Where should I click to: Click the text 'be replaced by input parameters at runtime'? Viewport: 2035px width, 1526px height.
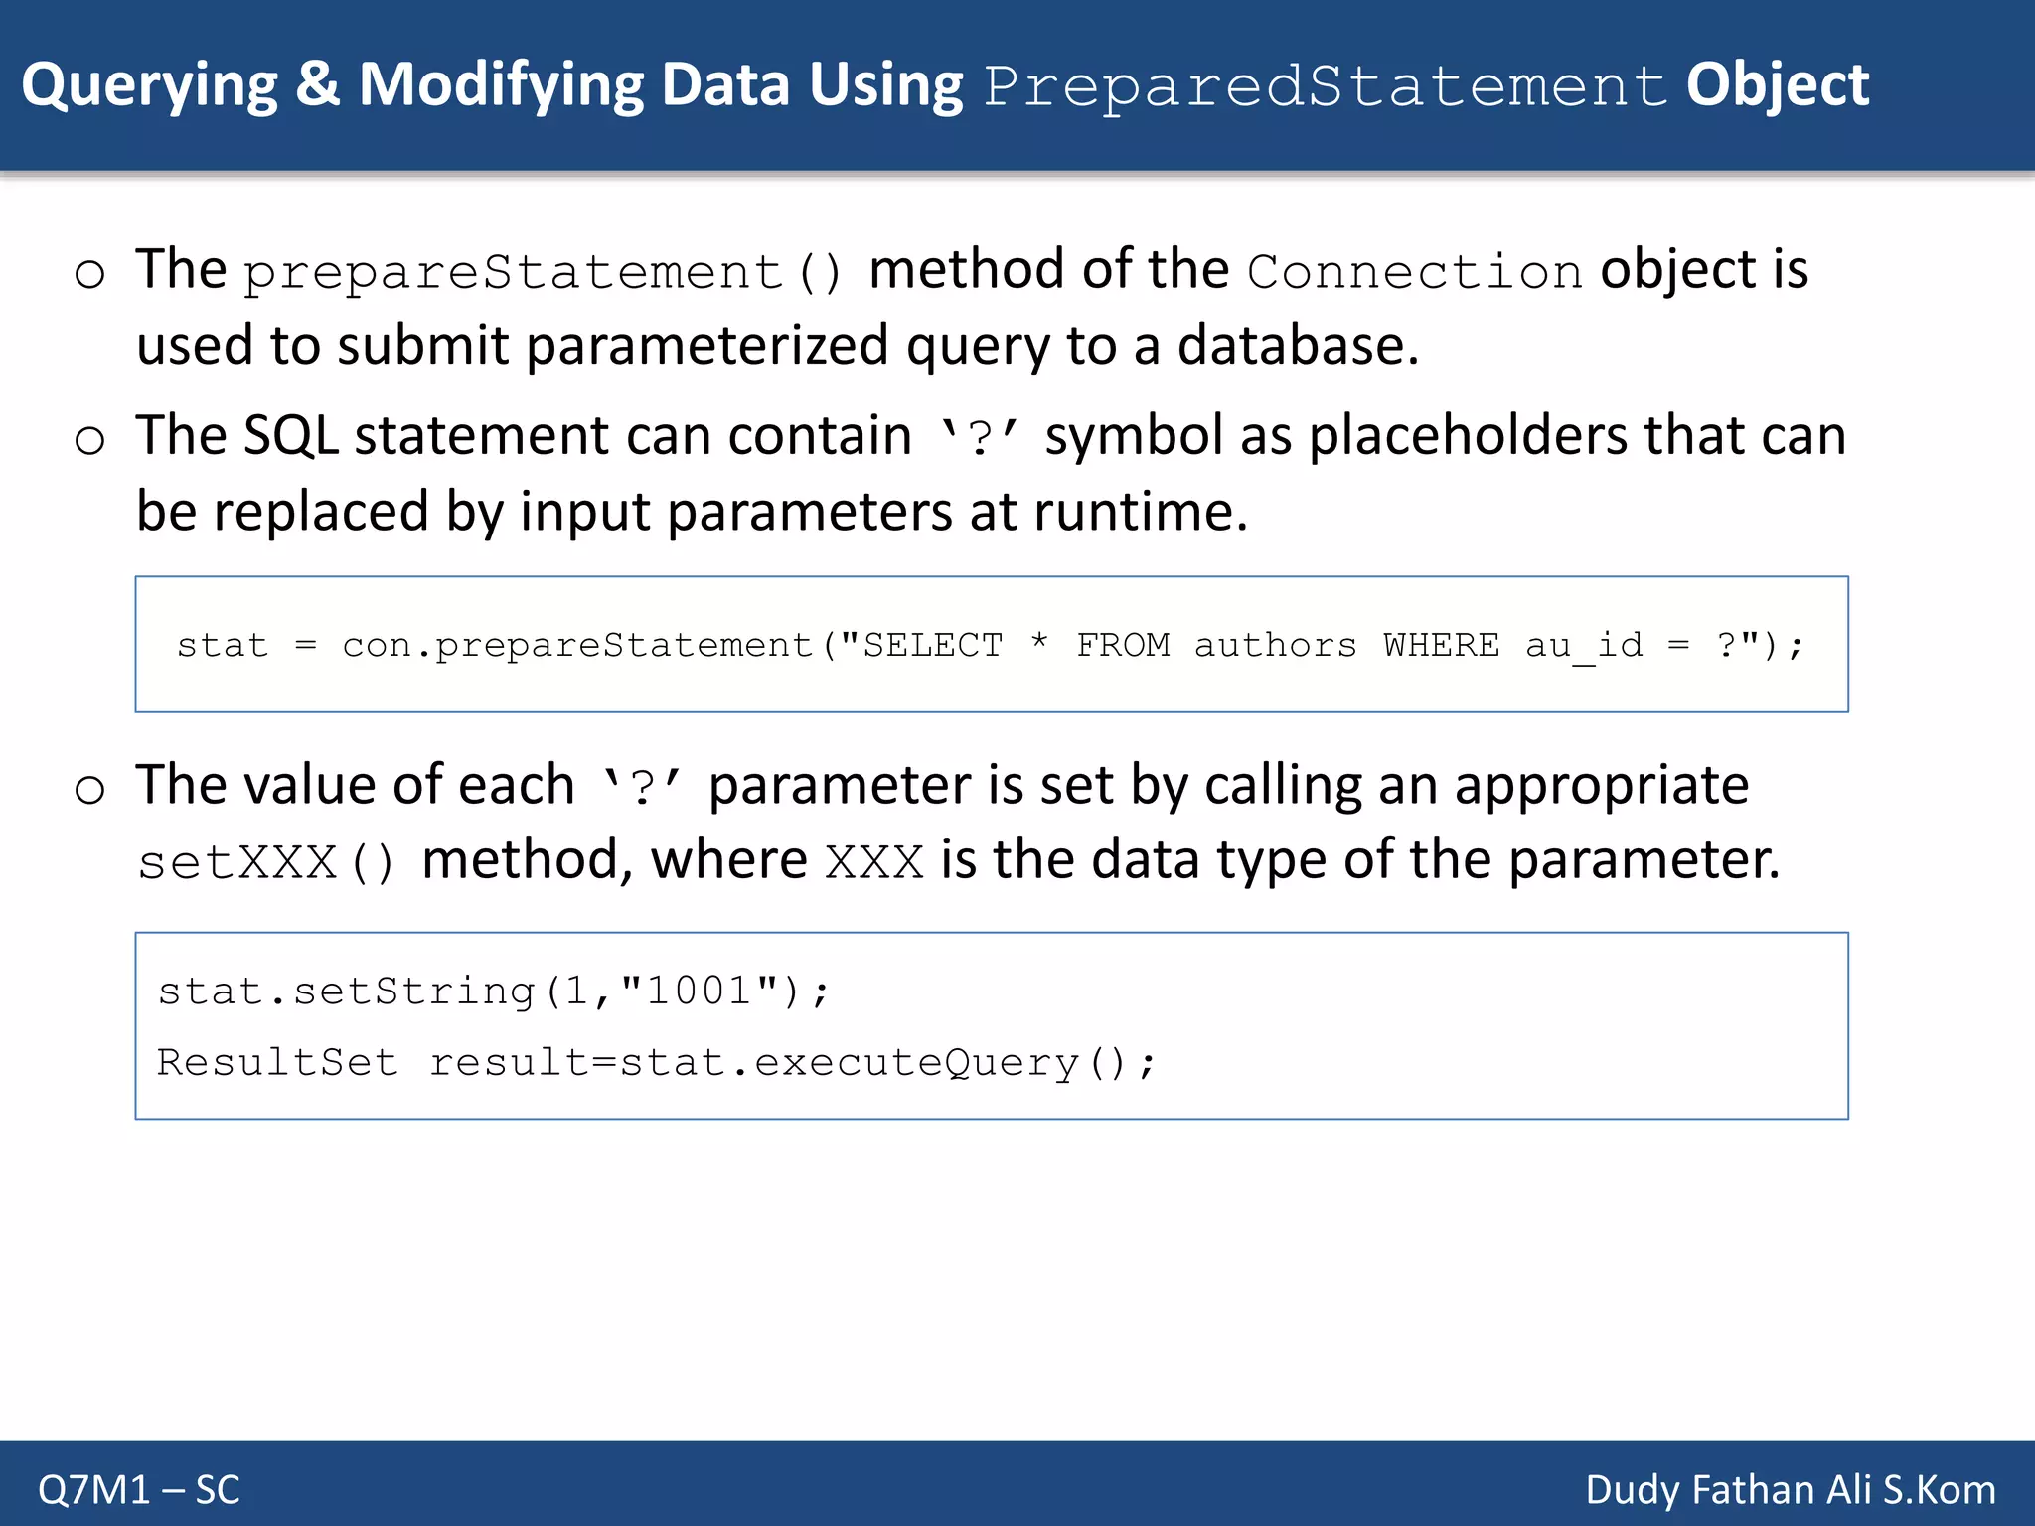tap(692, 512)
